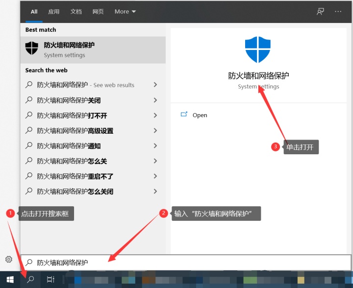Image resolution: width=353 pixels, height=288 pixels.
Task: Click 'System settings' label in the preview pane
Action: 258,87
